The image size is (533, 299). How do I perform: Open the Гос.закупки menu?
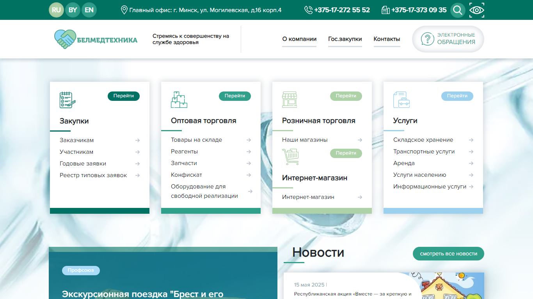point(345,39)
